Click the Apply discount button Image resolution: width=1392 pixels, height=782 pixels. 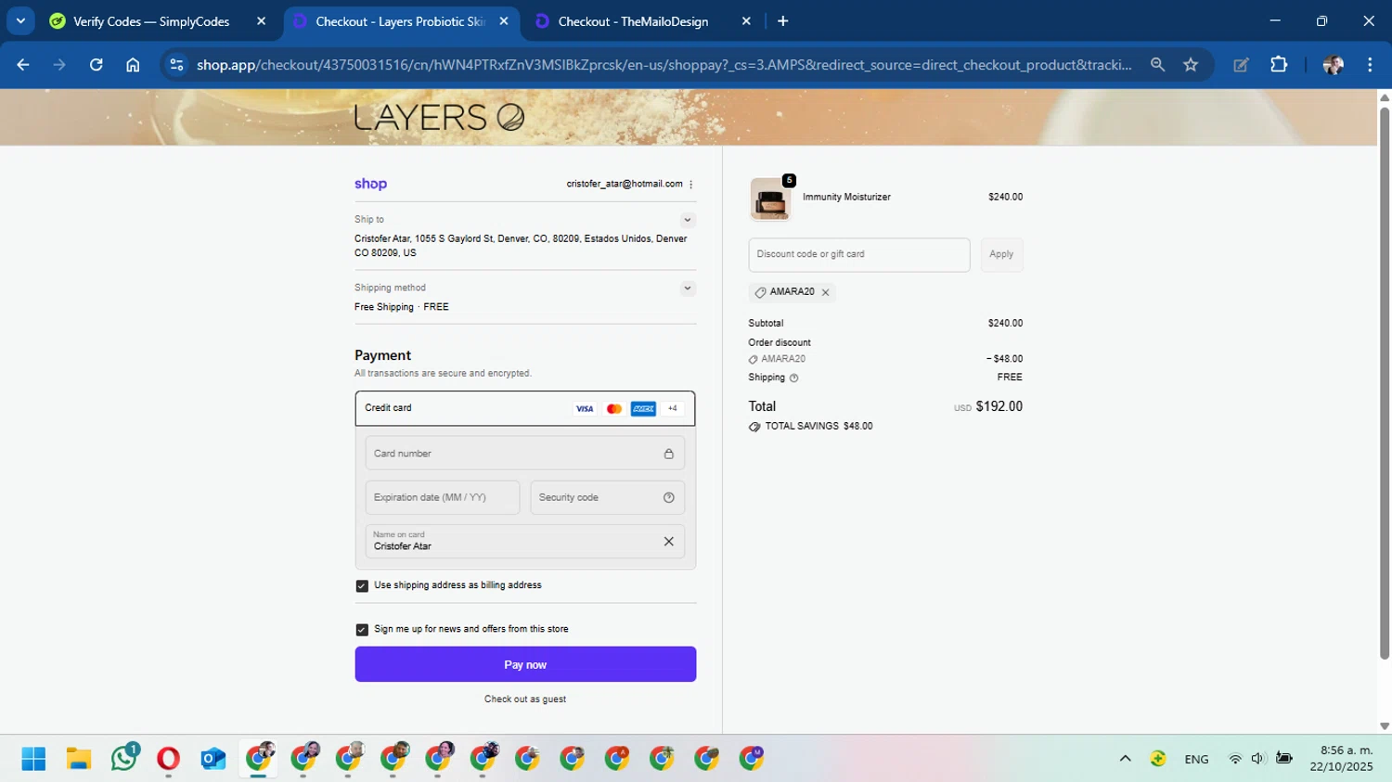pyautogui.click(x=1001, y=255)
